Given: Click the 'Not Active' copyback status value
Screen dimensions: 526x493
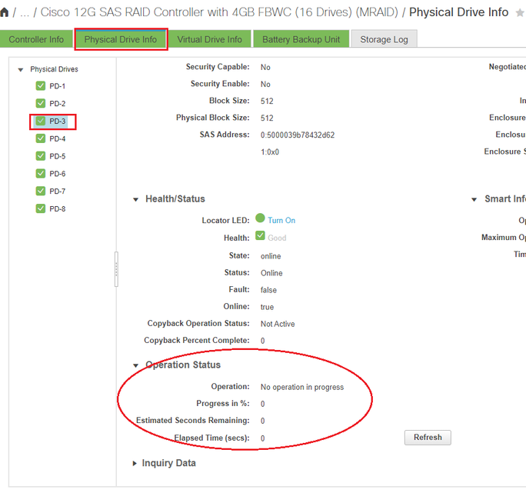Looking at the screenshot, I should coord(278,324).
